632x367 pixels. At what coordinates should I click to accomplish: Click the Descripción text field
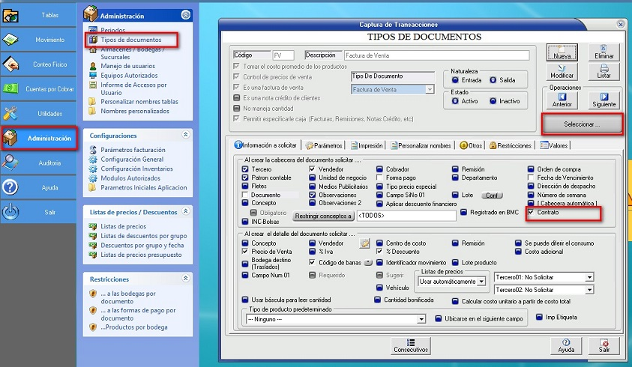(436, 55)
